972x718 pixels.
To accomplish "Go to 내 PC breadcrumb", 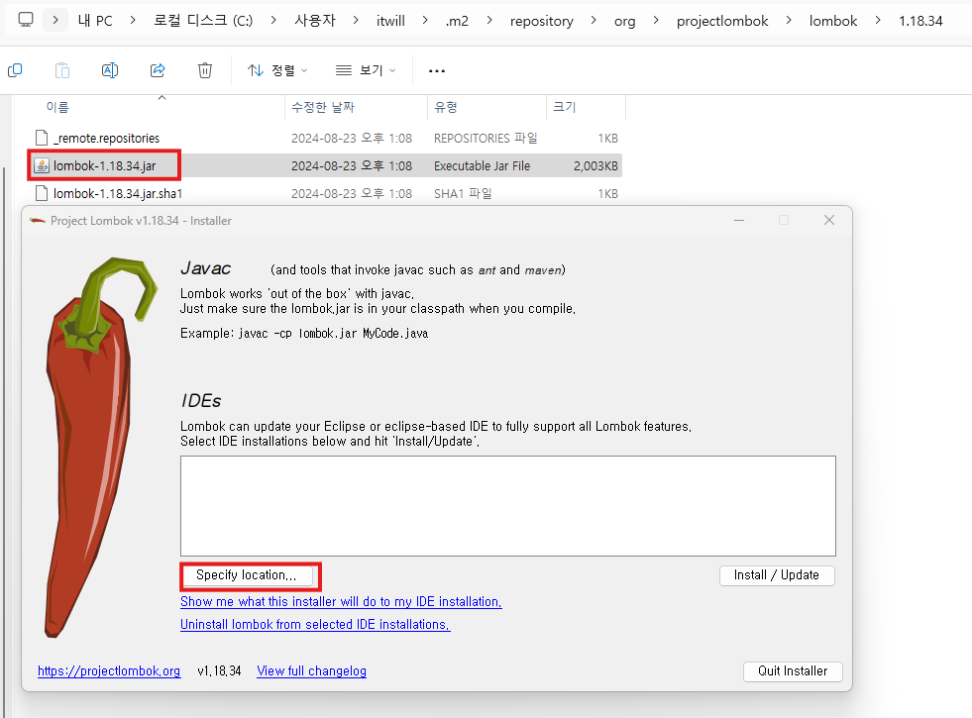I will click(95, 21).
